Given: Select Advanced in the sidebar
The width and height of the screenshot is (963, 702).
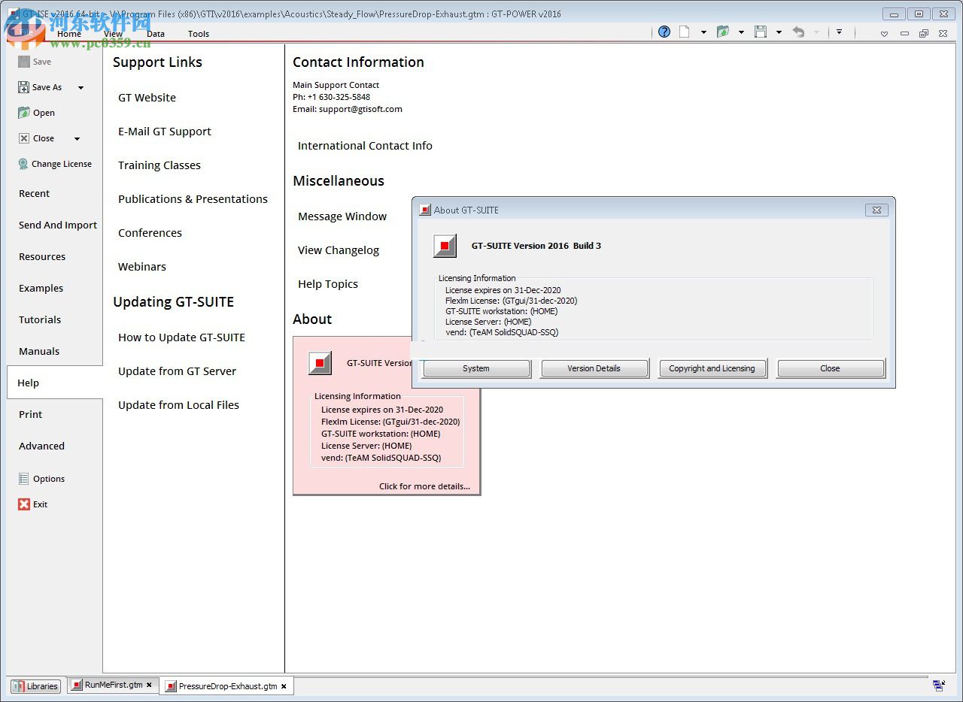Looking at the screenshot, I should point(42,446).
